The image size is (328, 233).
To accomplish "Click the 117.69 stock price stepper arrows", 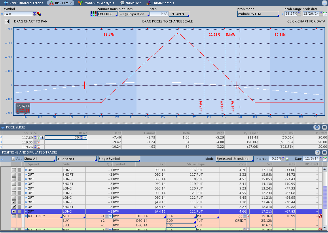I will pyautogui.click(x=35, y=138).
